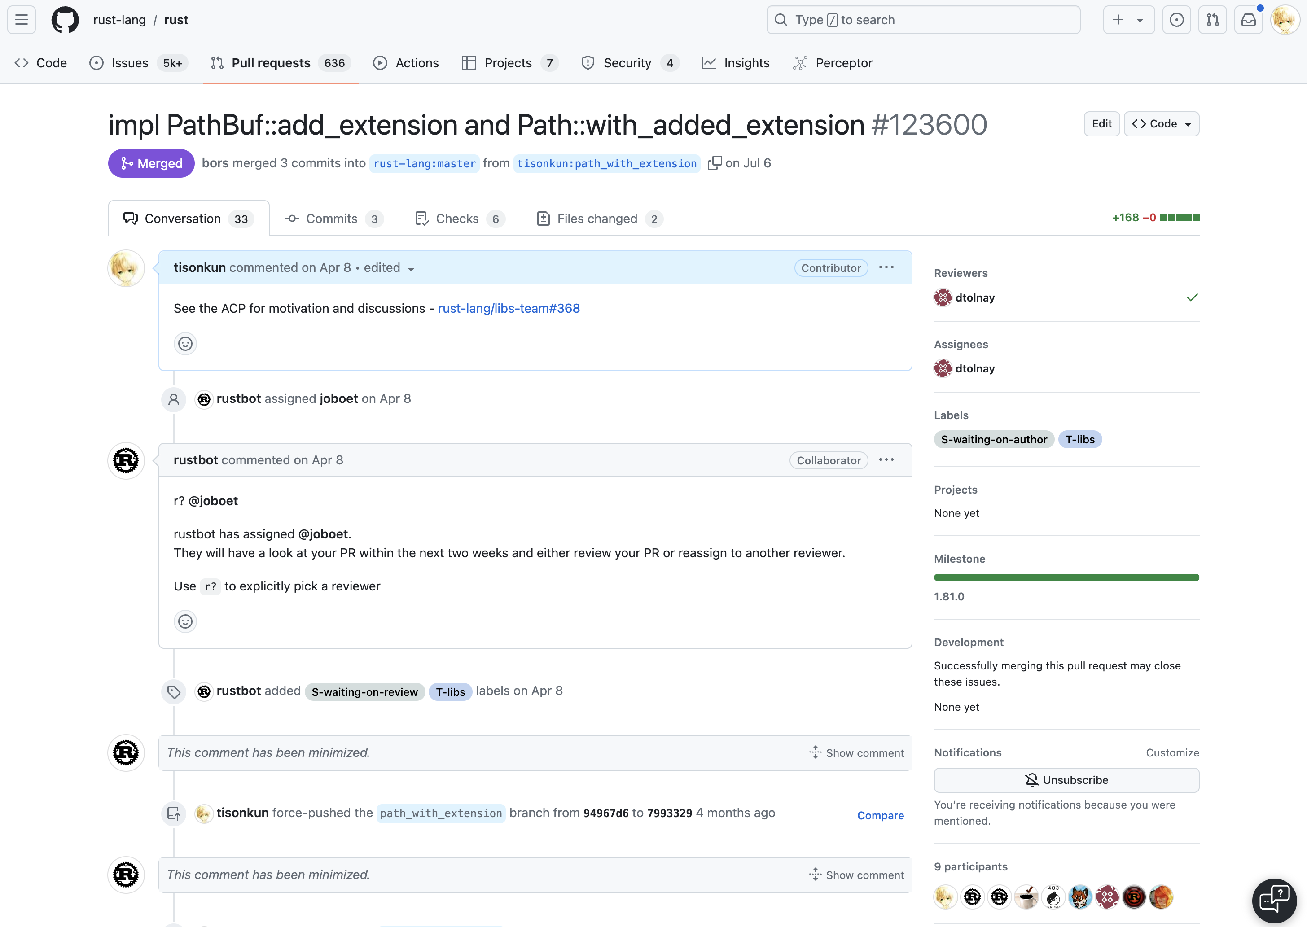
Task: Click Compare for the force-push event
Action: (881, 816)
